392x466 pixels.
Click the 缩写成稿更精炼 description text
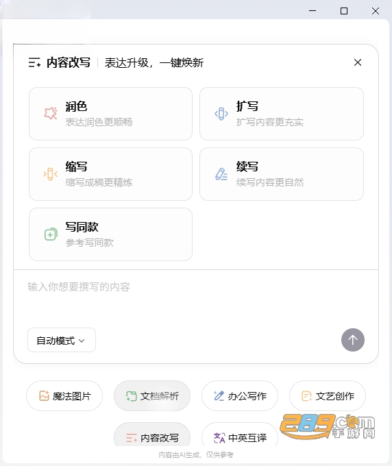[99, 182]
